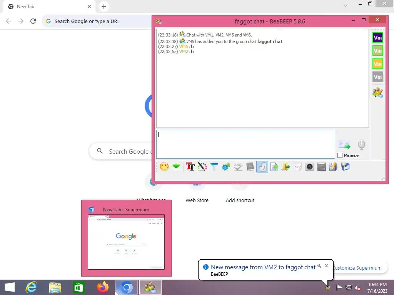Toggle the ABC spell checking icon
The image size is (394, 295).
click(x=238, y=167)
